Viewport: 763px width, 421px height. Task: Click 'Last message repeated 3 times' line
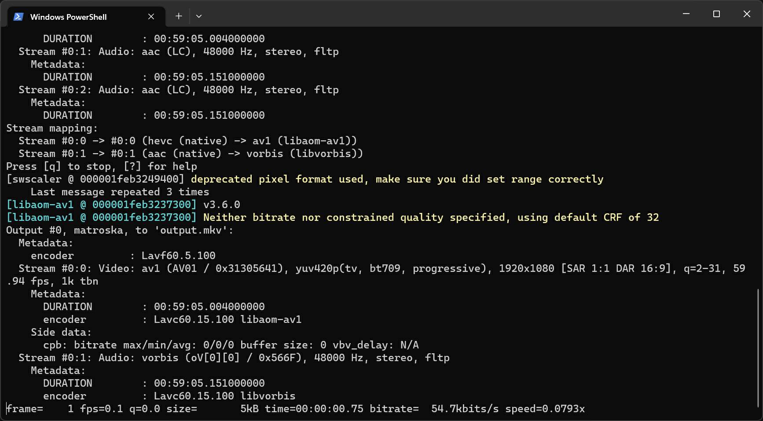(x=120, y=192)
